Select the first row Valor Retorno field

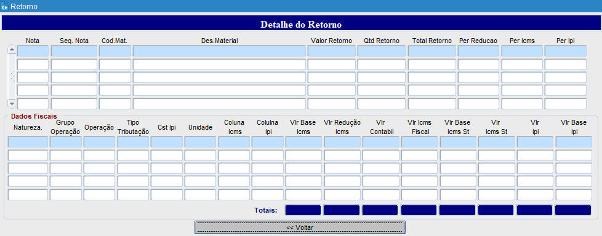point(332,51)
